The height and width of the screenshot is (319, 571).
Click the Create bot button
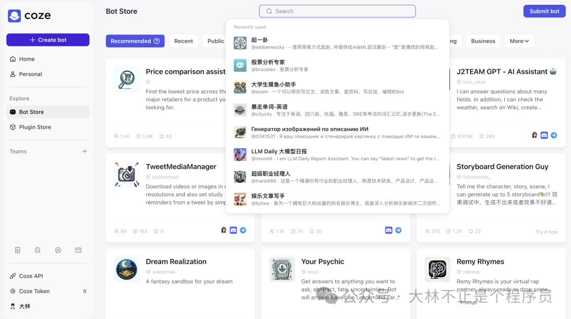(x=48, y=40)
